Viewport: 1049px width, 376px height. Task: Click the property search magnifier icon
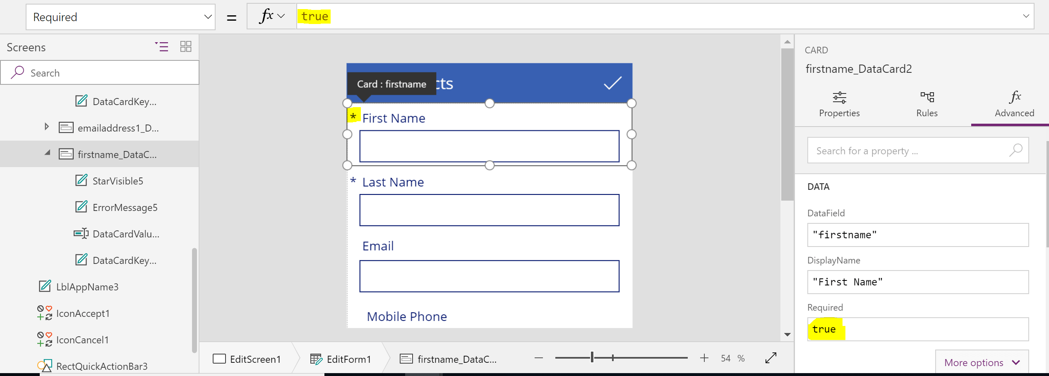1015,150
